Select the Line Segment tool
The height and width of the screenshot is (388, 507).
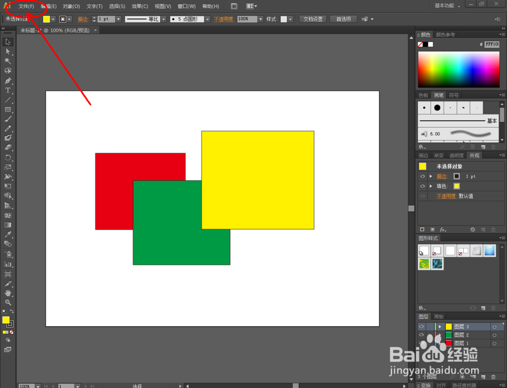8,100
